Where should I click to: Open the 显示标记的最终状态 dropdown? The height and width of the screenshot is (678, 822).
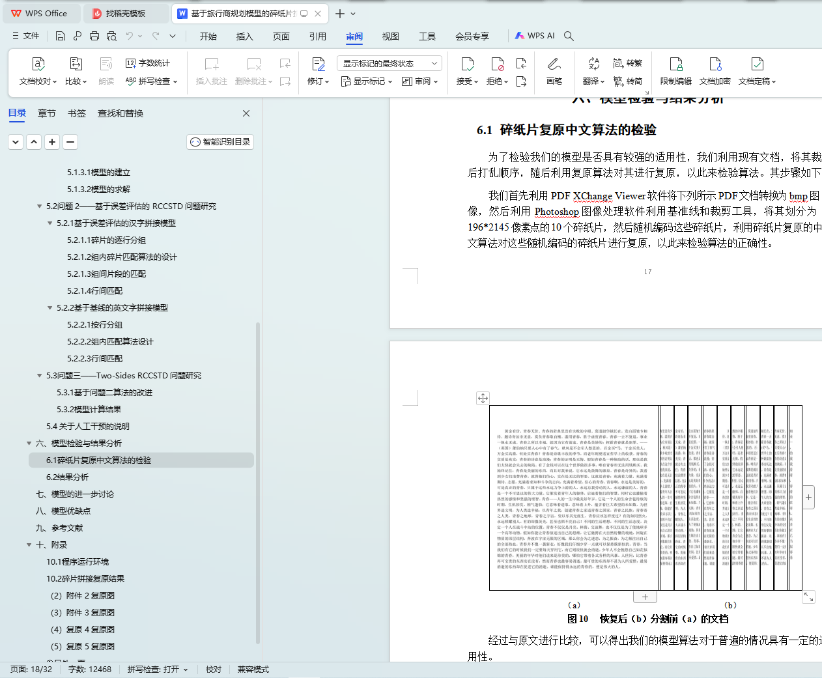coord(390,63)
